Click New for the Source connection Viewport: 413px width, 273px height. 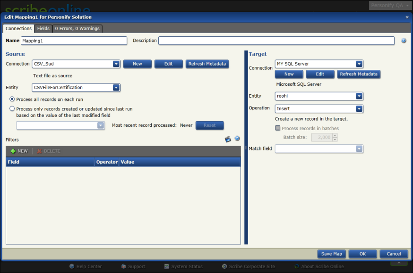137,64
